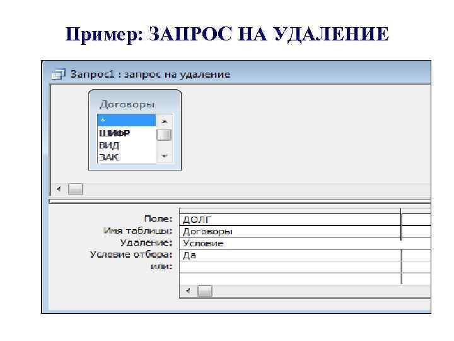This screenshot has height=341, width=454.
Task: Click the Условие отбора: row label
Action: coord(131,254)
